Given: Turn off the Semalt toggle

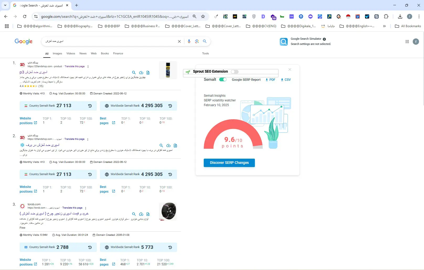Looking at the screenshot, I should point(223,79).
